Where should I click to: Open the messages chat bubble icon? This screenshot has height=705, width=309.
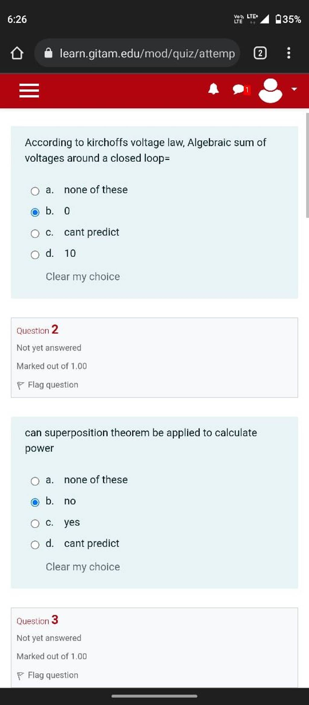[x=241, y=90]
